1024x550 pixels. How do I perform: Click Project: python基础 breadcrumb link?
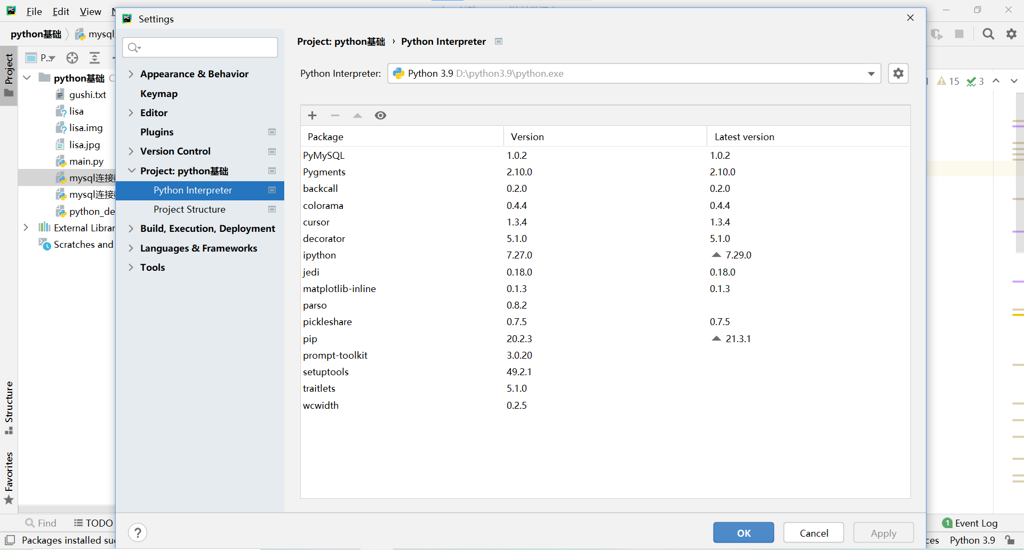(x=341, y=42)
